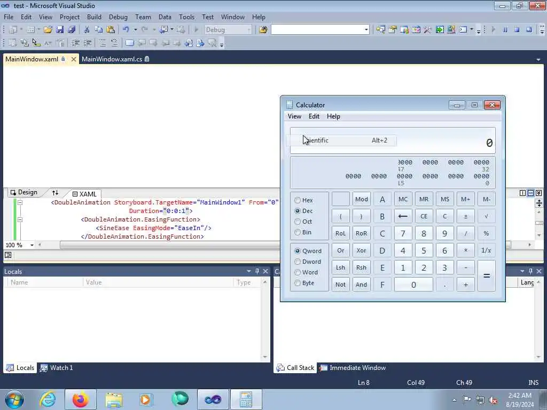
Task: Open the Find combo box dropdown arrow
Action: [x=366, y=30]
